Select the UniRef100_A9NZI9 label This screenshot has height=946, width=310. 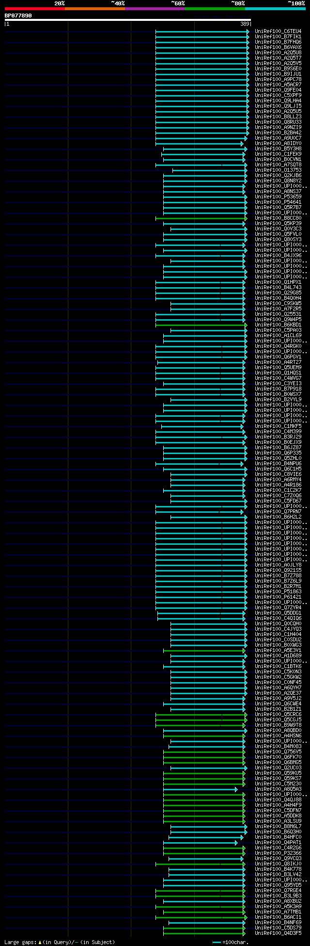(x=278, y=128)
